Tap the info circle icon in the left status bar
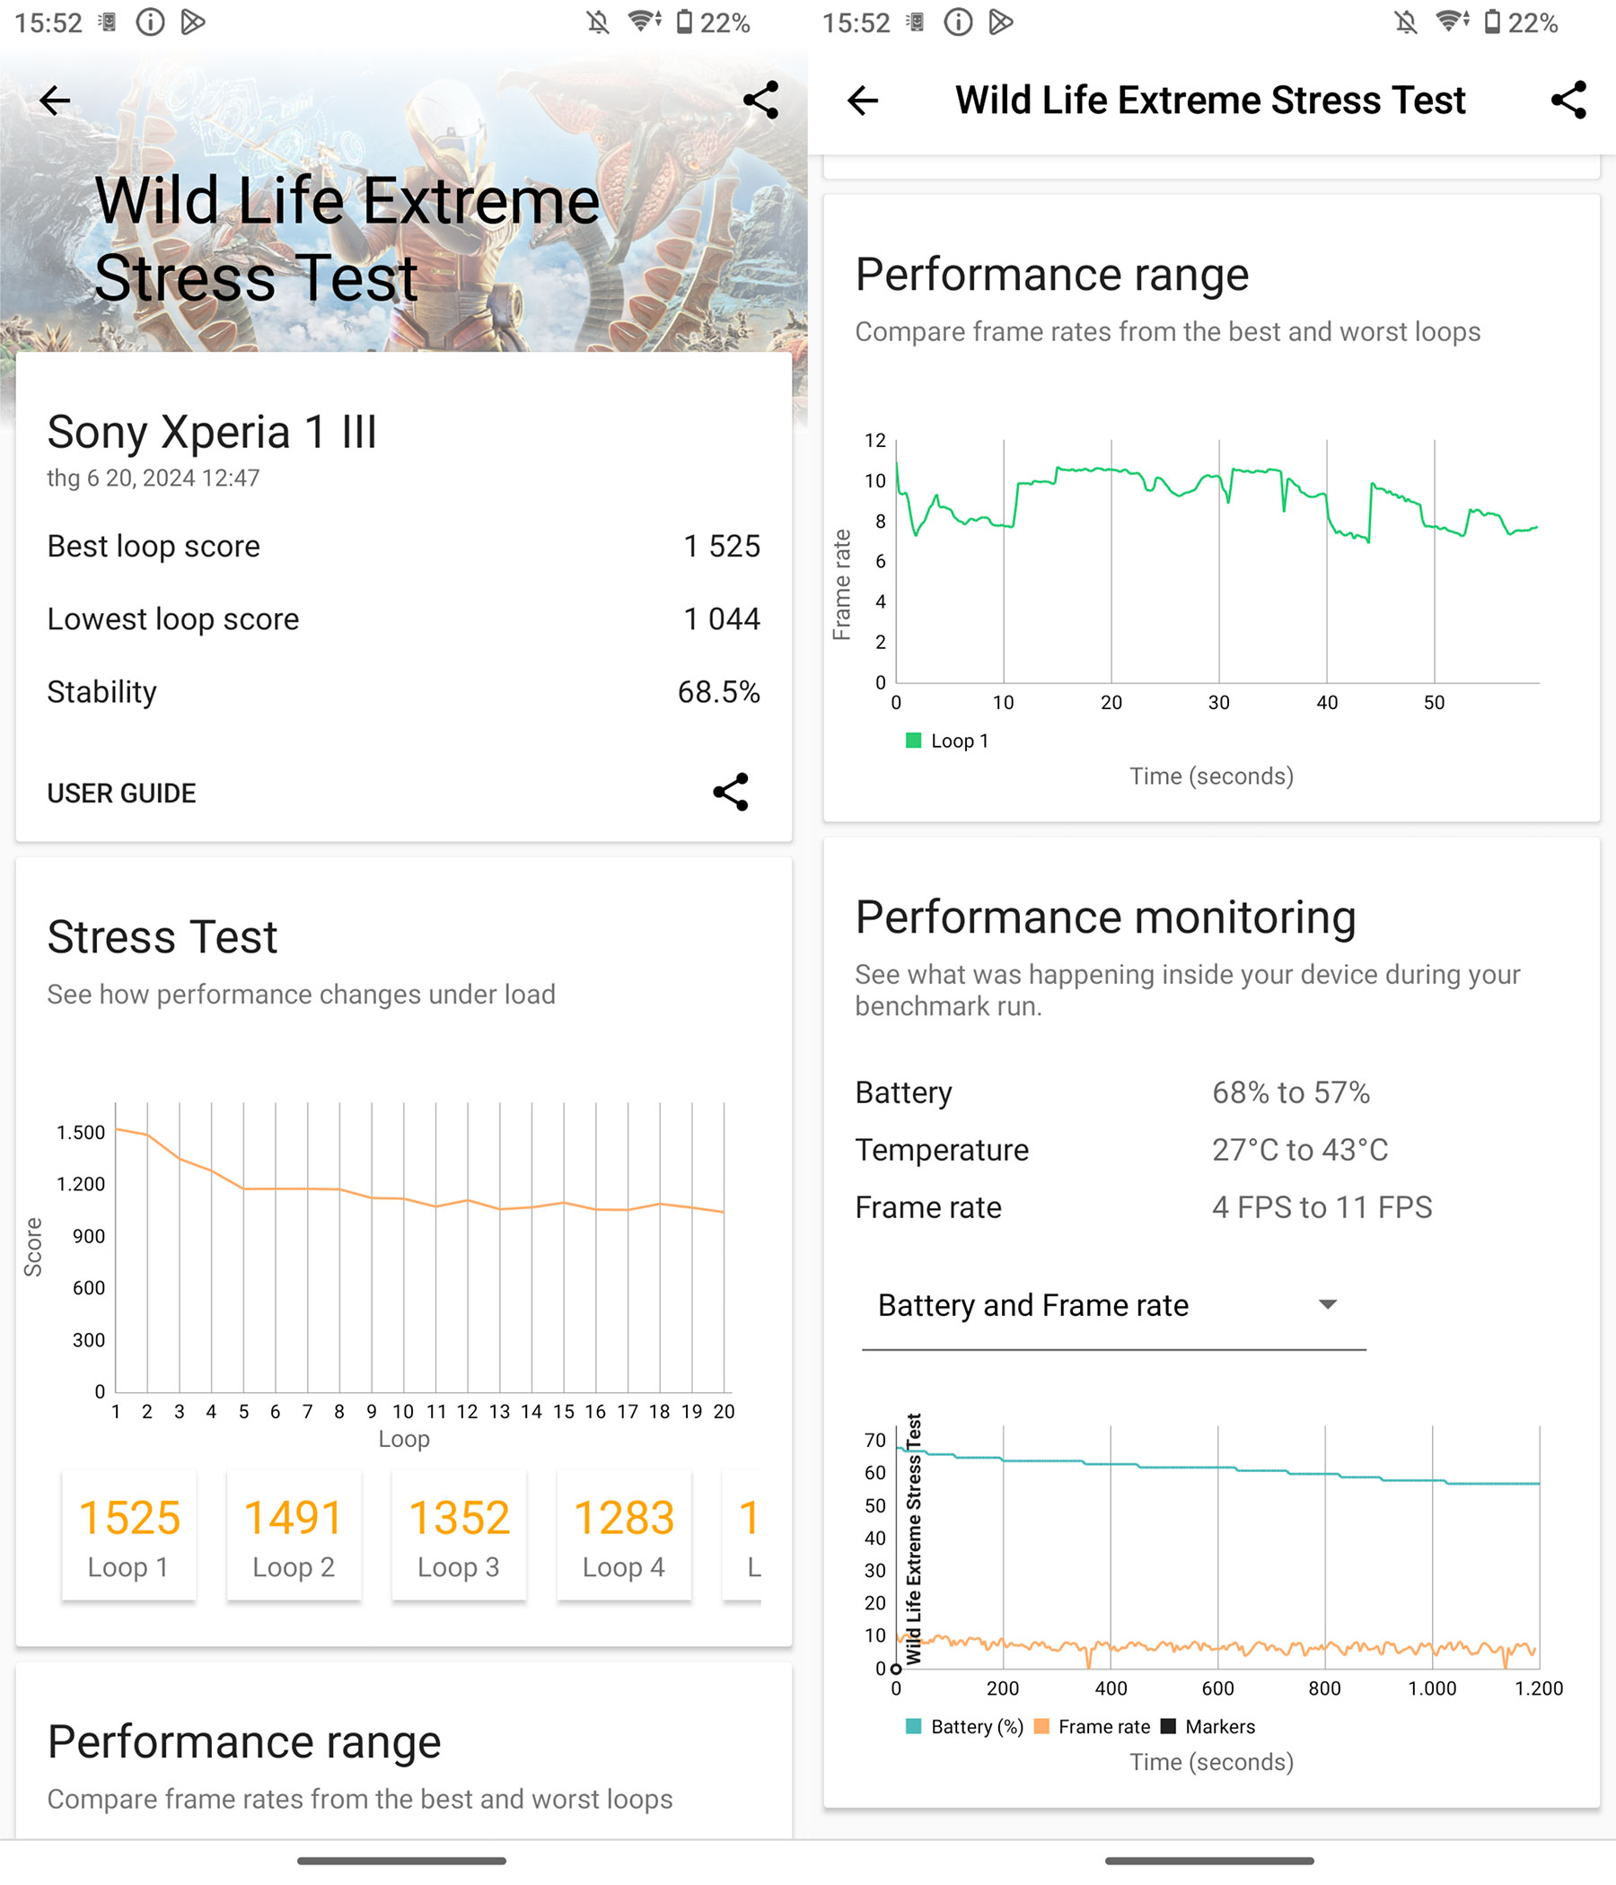1616x1885 pixels. [150, 22]
